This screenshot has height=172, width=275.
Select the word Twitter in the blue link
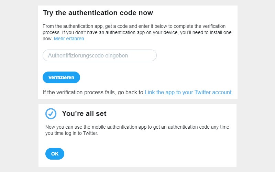click(202, 92)
